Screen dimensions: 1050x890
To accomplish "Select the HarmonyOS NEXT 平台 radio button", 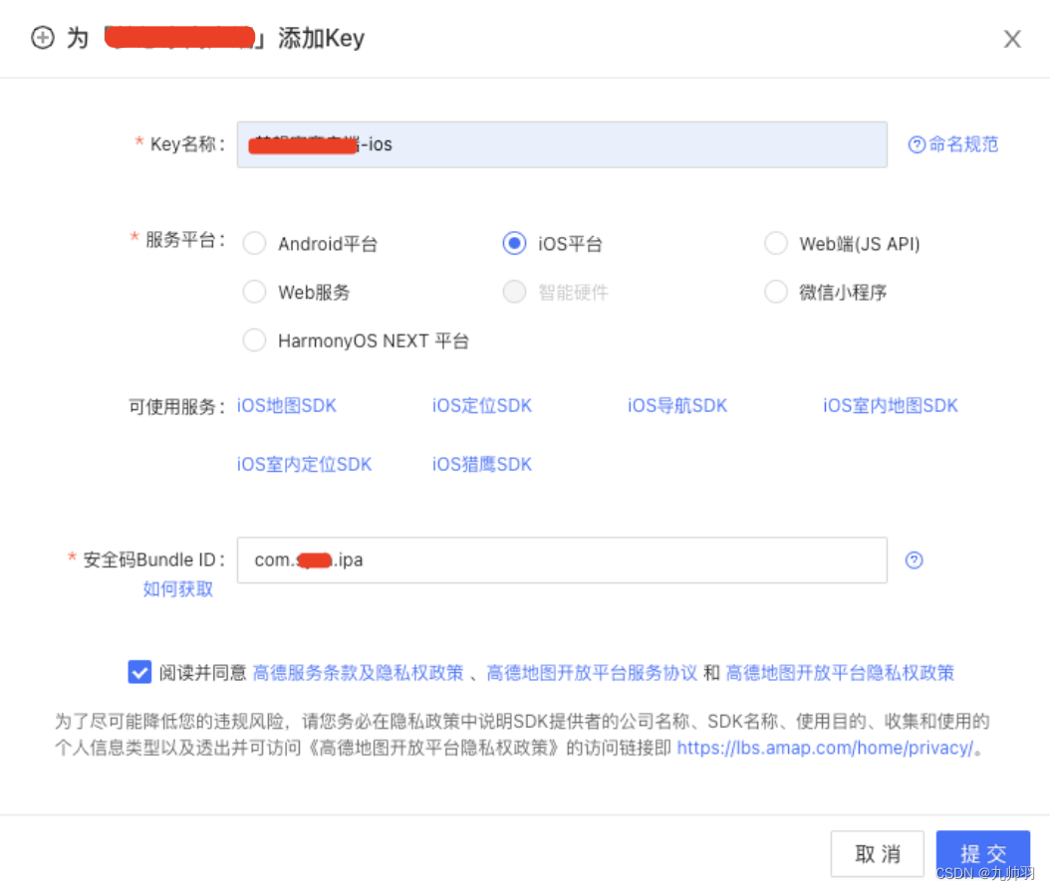I will 254,339.
